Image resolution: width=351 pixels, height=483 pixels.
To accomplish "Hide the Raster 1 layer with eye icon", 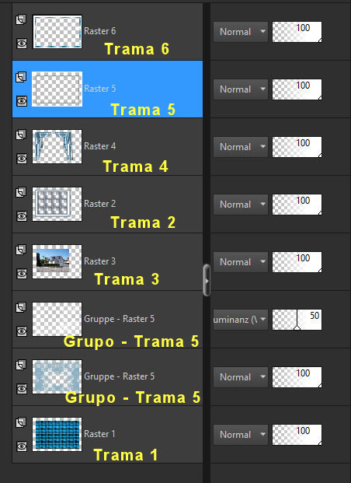I will tap(22, 446).
